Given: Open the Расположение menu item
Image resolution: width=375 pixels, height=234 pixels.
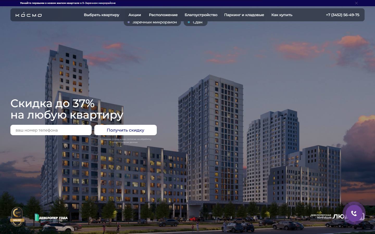Looking at the screenshot, I should click(x=163, y=15).
